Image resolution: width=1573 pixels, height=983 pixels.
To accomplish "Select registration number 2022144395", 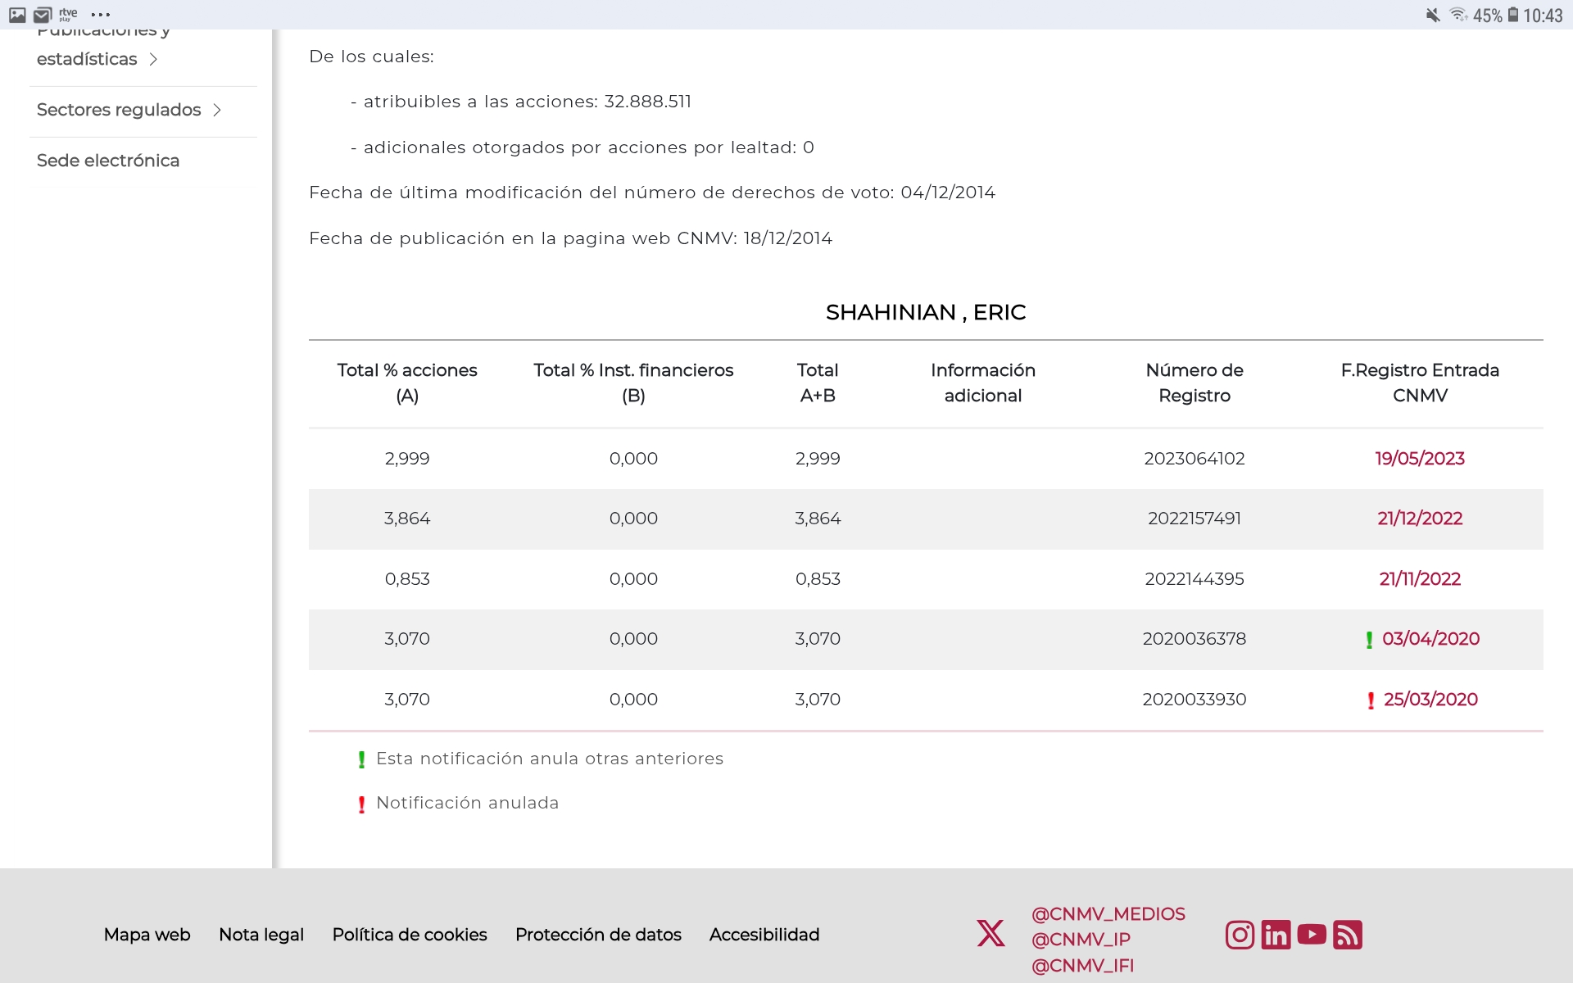I will [x=1194, y=579].
